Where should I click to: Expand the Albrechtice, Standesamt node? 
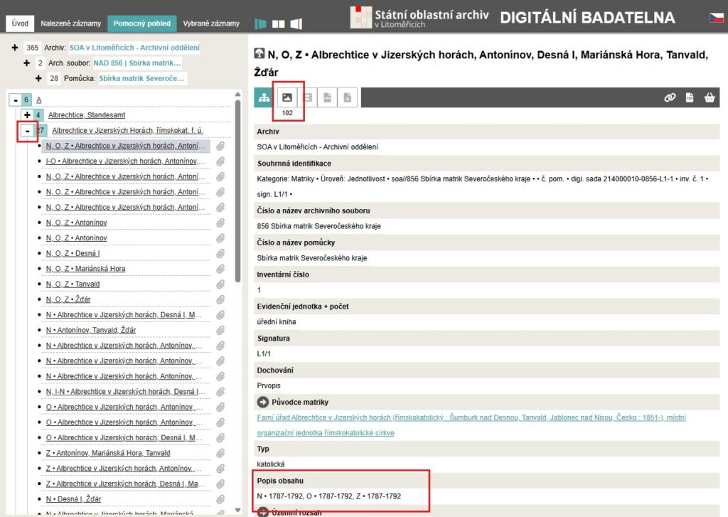click(x=27, y=115)
